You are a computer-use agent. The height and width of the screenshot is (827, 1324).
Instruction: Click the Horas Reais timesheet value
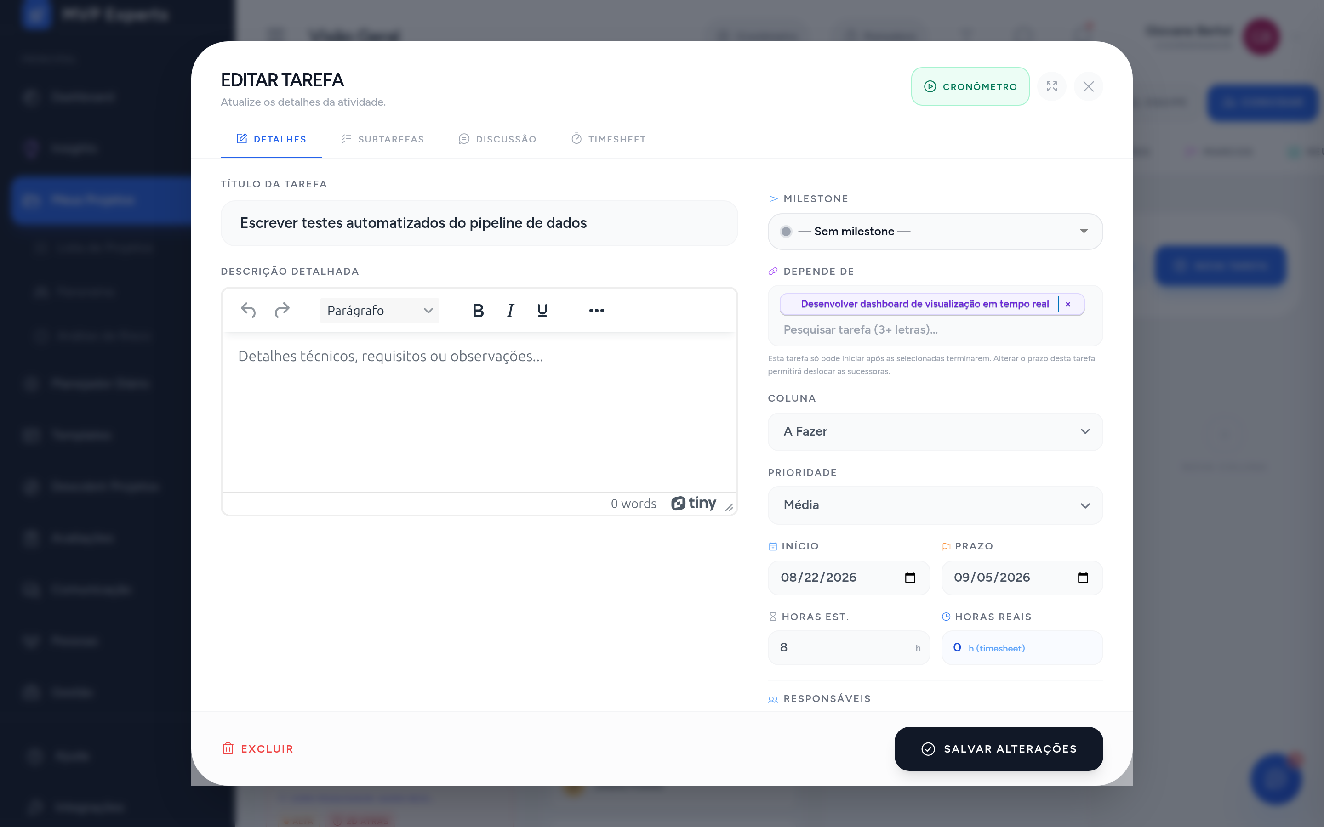pos(1022,648)
